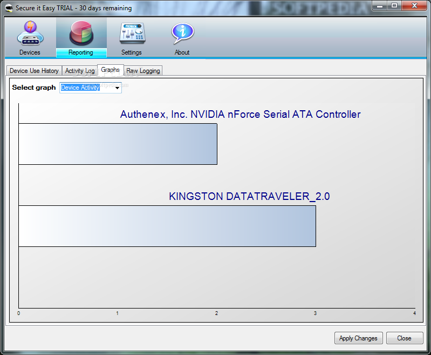This screenshot has width=431, height=355.
Task: Open the Settings mixer icon
Action: [x=132, y=33]
